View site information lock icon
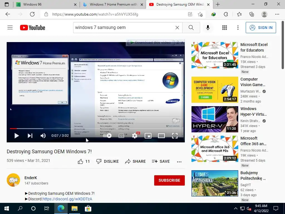The width and height of the screenshot is (285, 214). pos(46,14)
